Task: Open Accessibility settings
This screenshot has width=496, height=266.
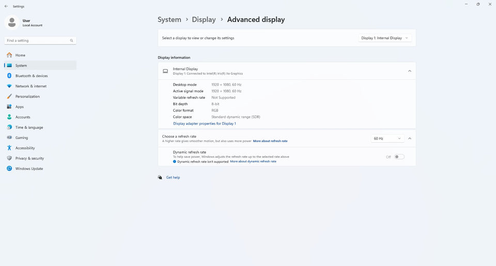Action: [40, 147]
